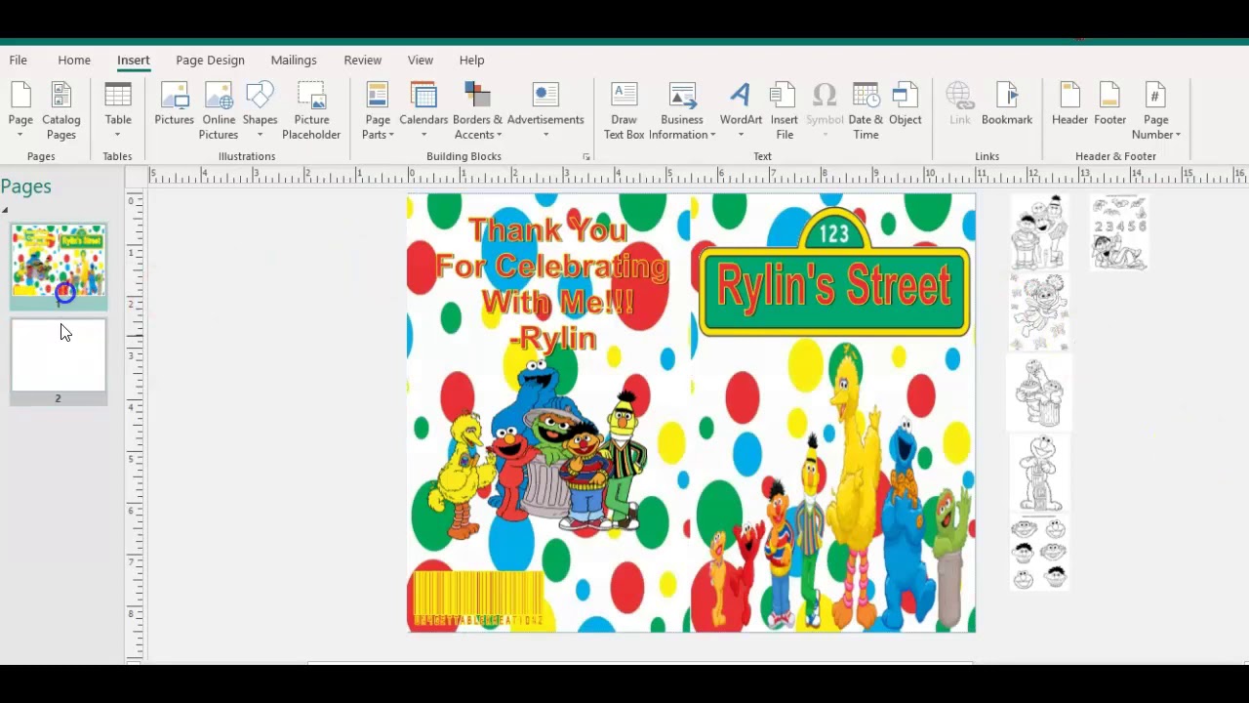Screen dimensions: 1249x703
Task: Open Page Number options
Action: pyautogui.click(x=1156, y=110)
